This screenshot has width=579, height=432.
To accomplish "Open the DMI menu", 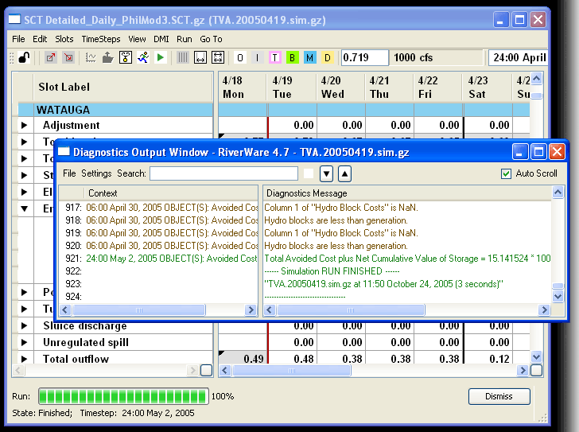I will [161, 39].
